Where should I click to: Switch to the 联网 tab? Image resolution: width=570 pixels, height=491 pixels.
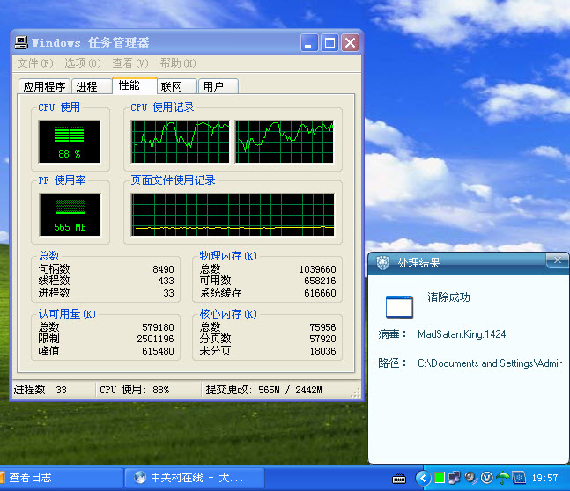pyautogui.click(x=177, y=86)
